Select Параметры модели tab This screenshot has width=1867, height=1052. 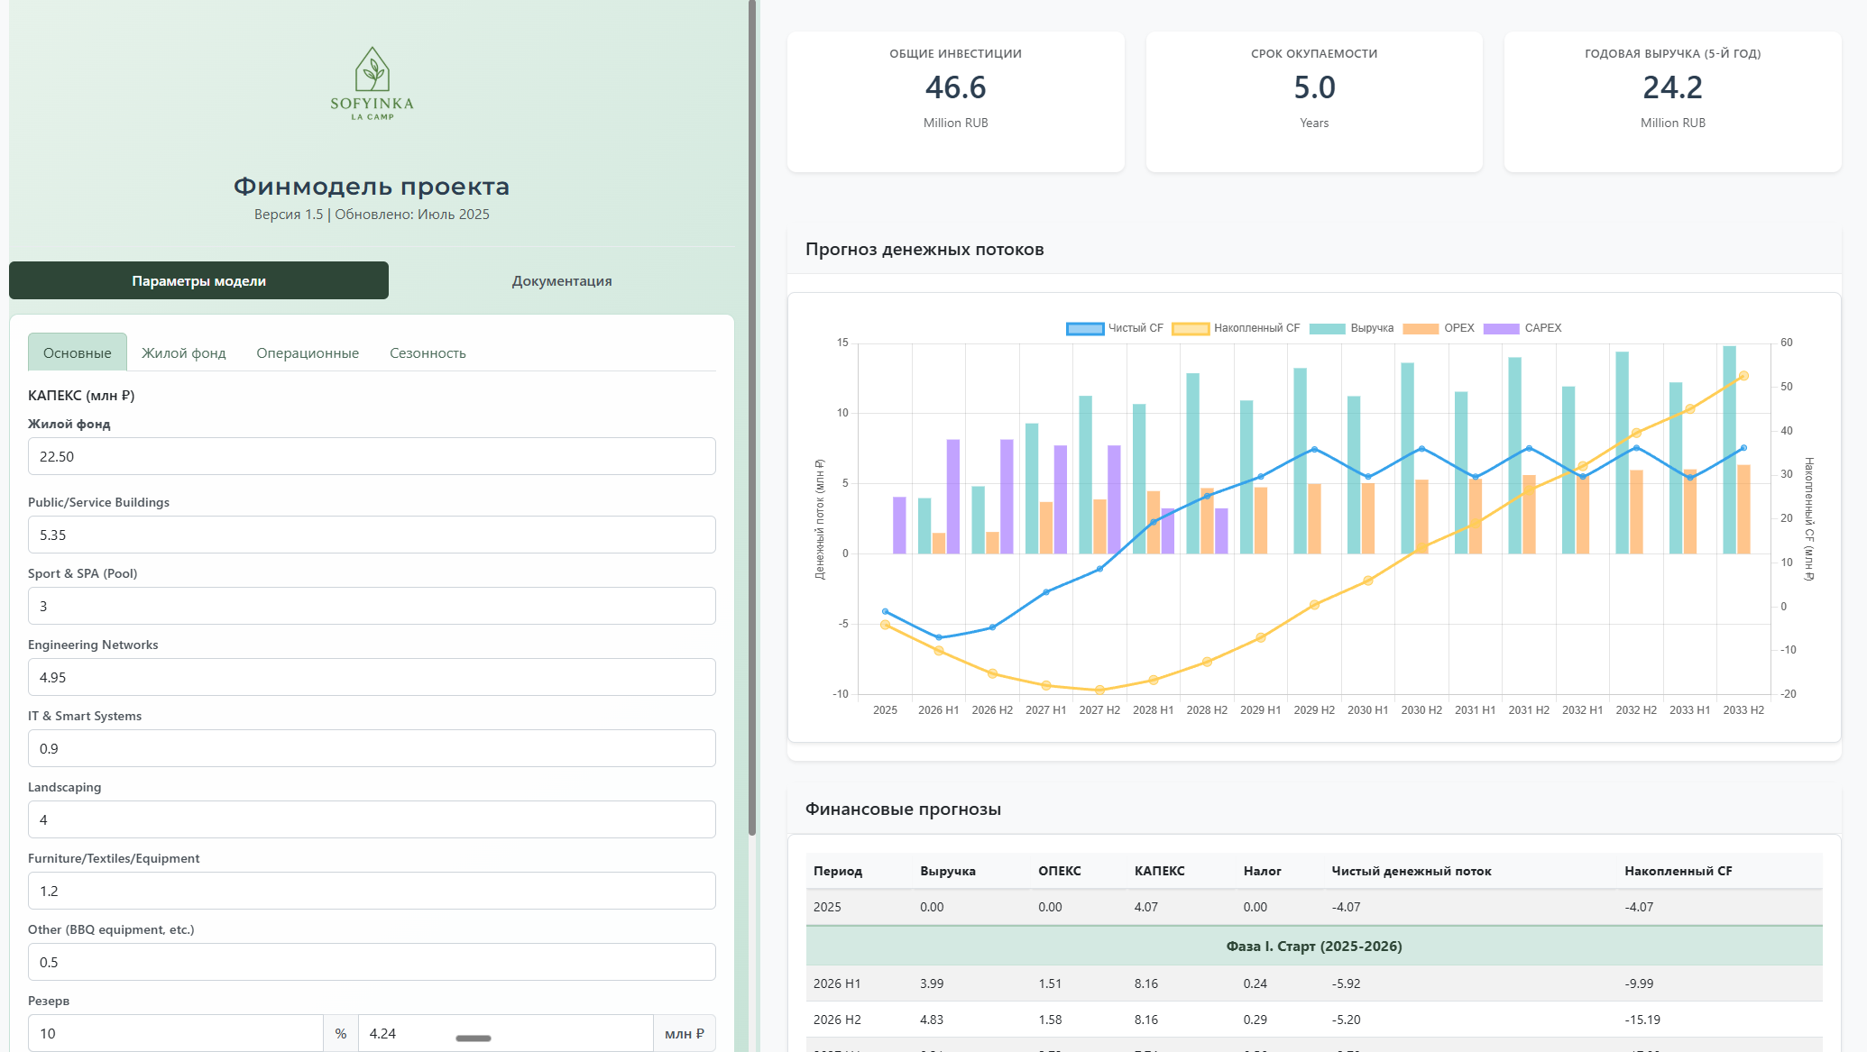198,280
